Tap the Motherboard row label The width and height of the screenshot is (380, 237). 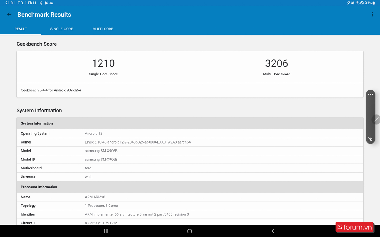[31, 168]
